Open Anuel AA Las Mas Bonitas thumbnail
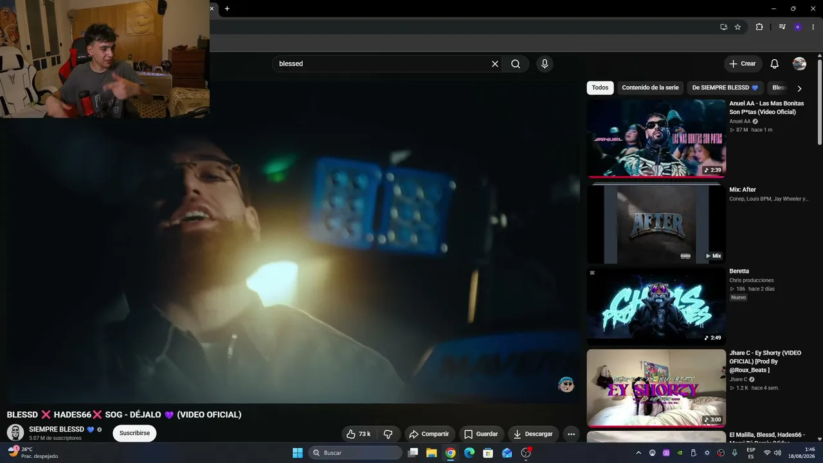This screenshot has width=823, height=463. pyautogui.click(x=656, y=138)
